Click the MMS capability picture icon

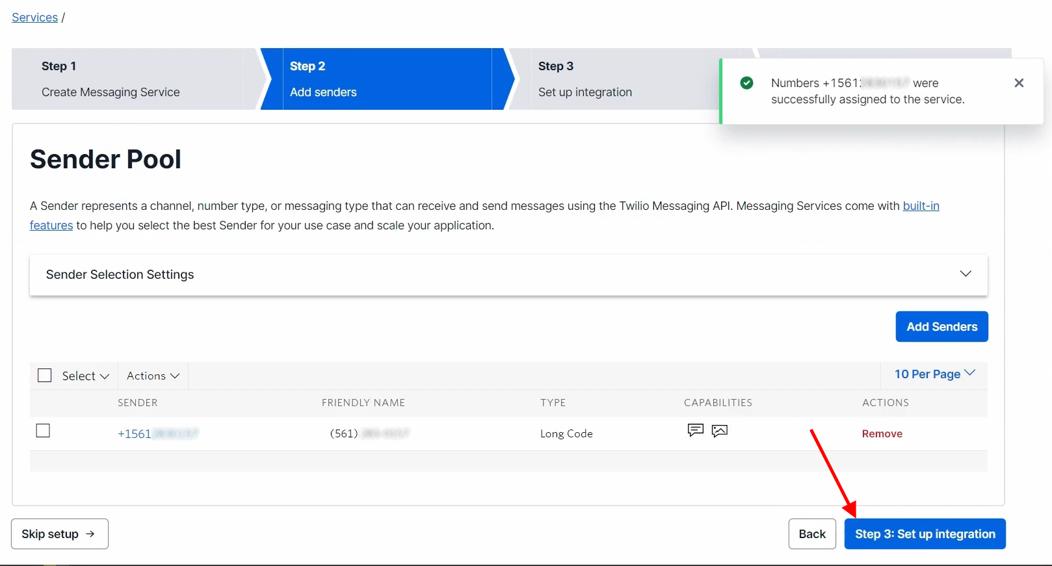719,431
